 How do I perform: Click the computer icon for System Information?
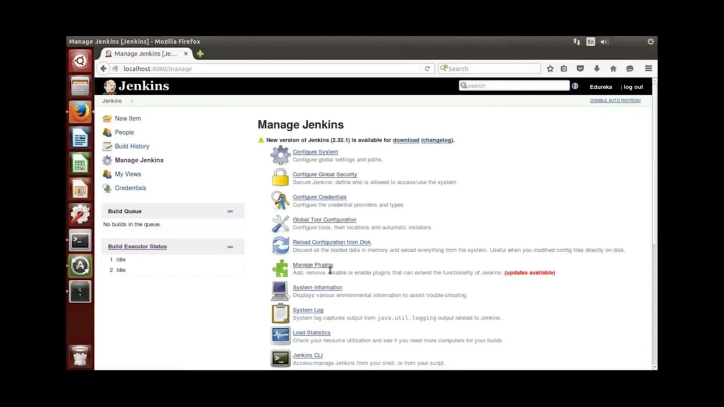pos(280,291)
